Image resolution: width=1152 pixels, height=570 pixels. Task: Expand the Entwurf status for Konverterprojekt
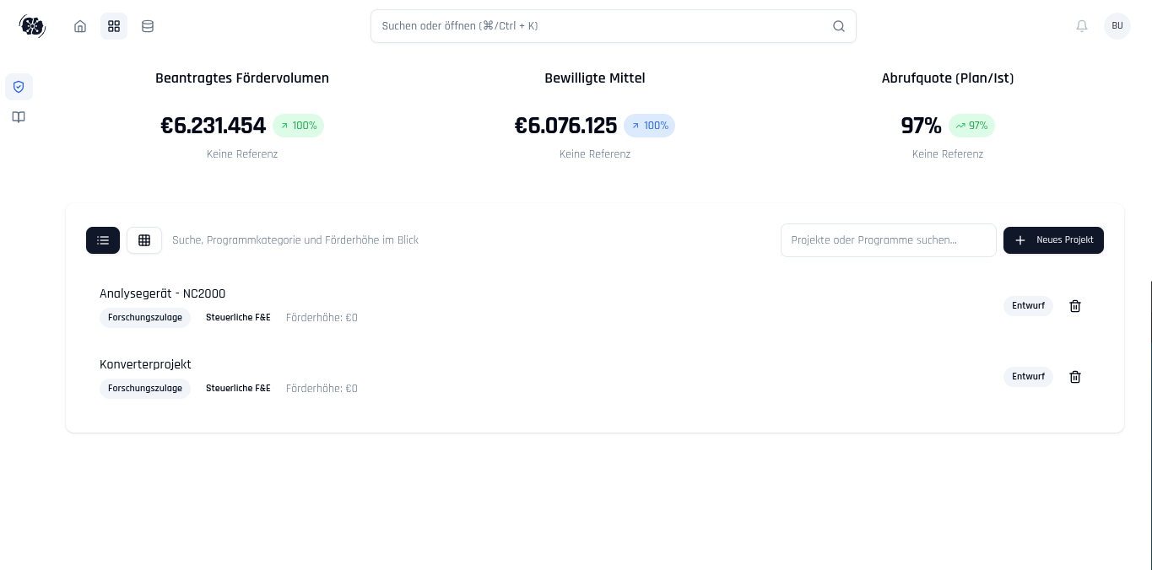[x=1028, y=377]
